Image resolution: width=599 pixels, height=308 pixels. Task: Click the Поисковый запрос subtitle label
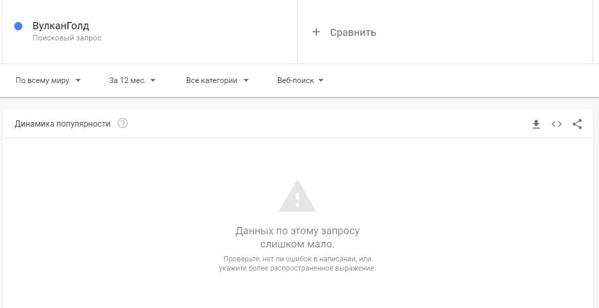click(67, 38)
